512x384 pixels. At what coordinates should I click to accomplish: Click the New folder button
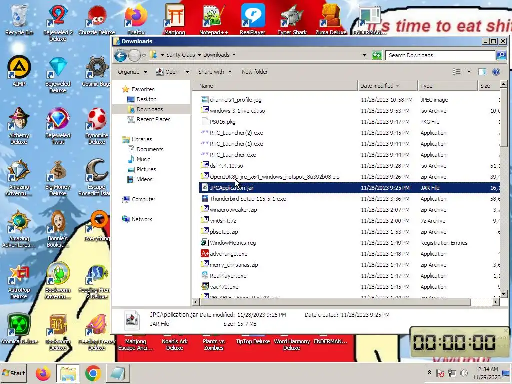click(255, 72)
